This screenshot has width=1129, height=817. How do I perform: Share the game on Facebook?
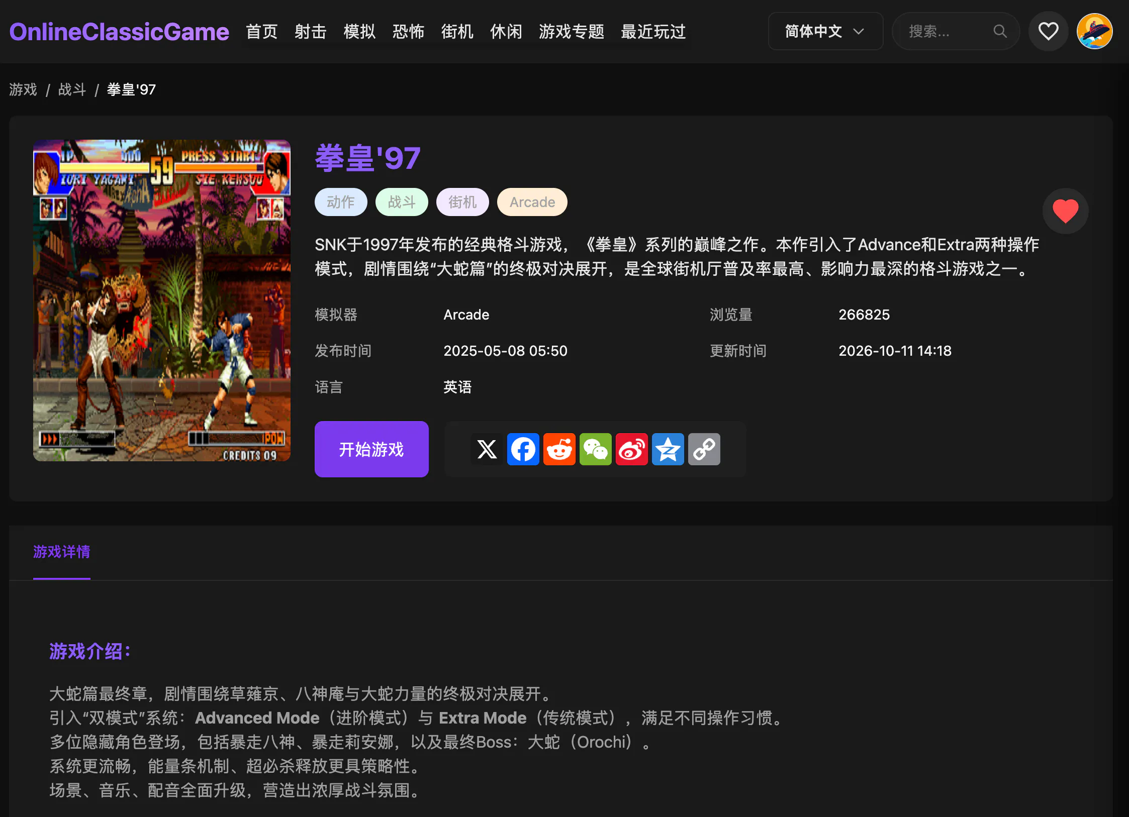tap(523, 449)
